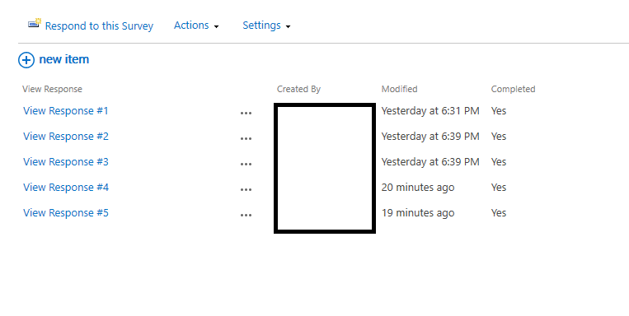Click Completed 'Yes' for Response #4
The width and height of the screenshot is (629, 316).
point(499,187)
